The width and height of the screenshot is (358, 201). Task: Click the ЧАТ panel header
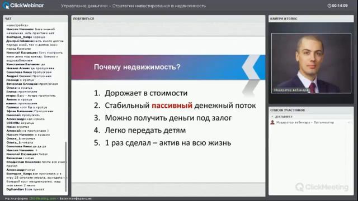click(x=35, y=18)
